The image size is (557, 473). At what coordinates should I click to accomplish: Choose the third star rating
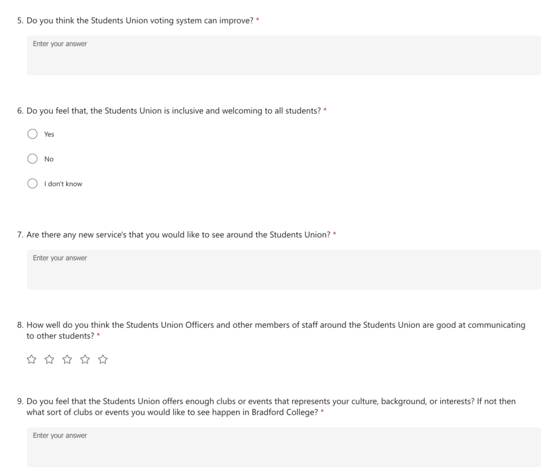[67, 359]
